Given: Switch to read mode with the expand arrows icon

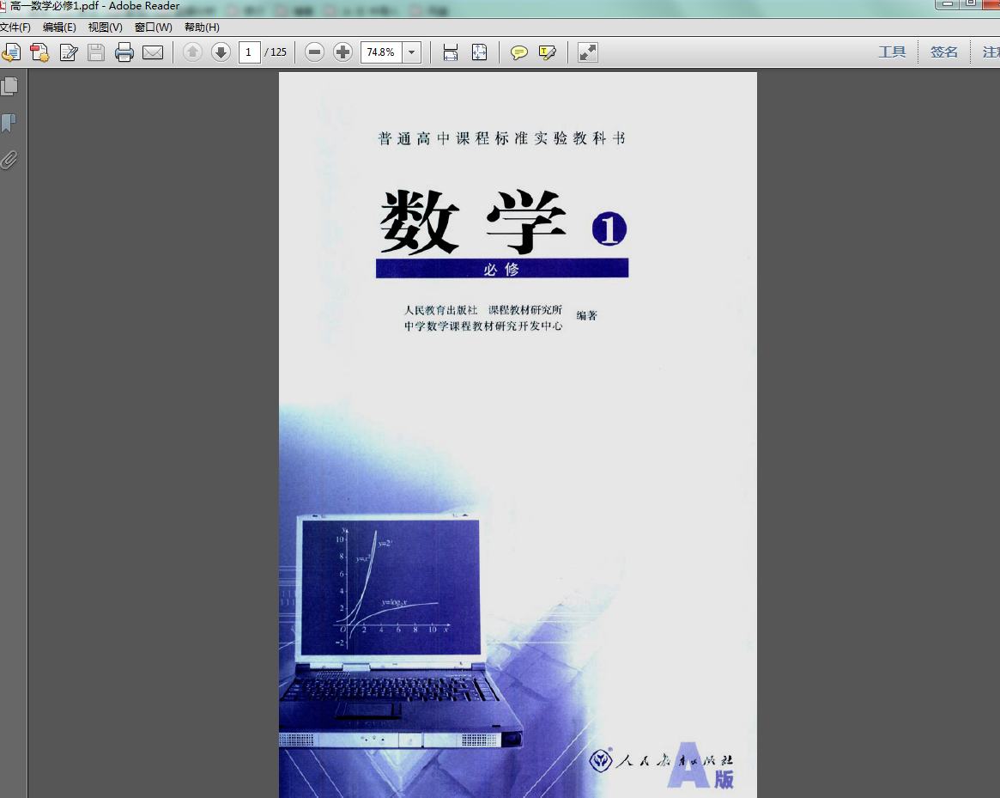Looking at the screenshot, I should point(588,52).
